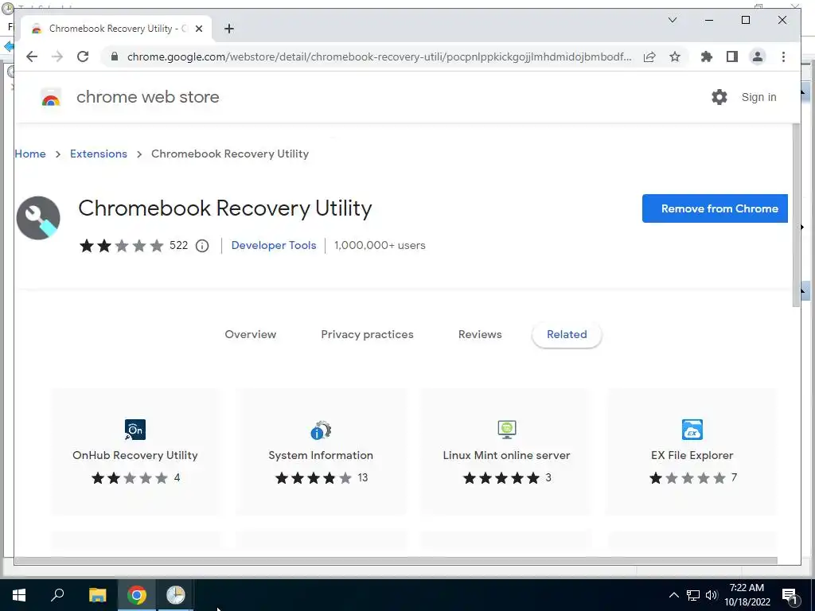Click the 522 ratings count

(x=178, y=245)
